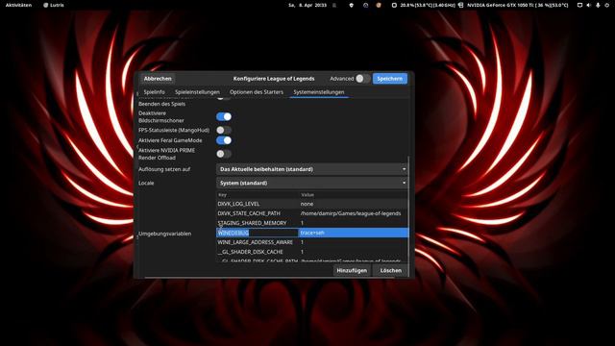615x346 pixels.
Task: Enable NVIDIA PRIME Render Offload switch
Action: pyautogui.click(x=224, y=154)
